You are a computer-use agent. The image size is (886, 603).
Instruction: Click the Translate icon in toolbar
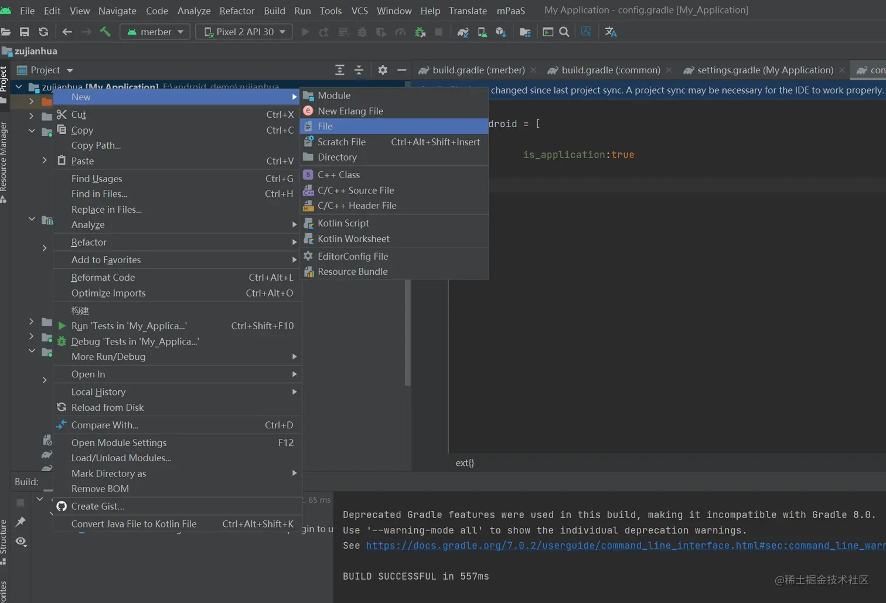coord(611,32)
